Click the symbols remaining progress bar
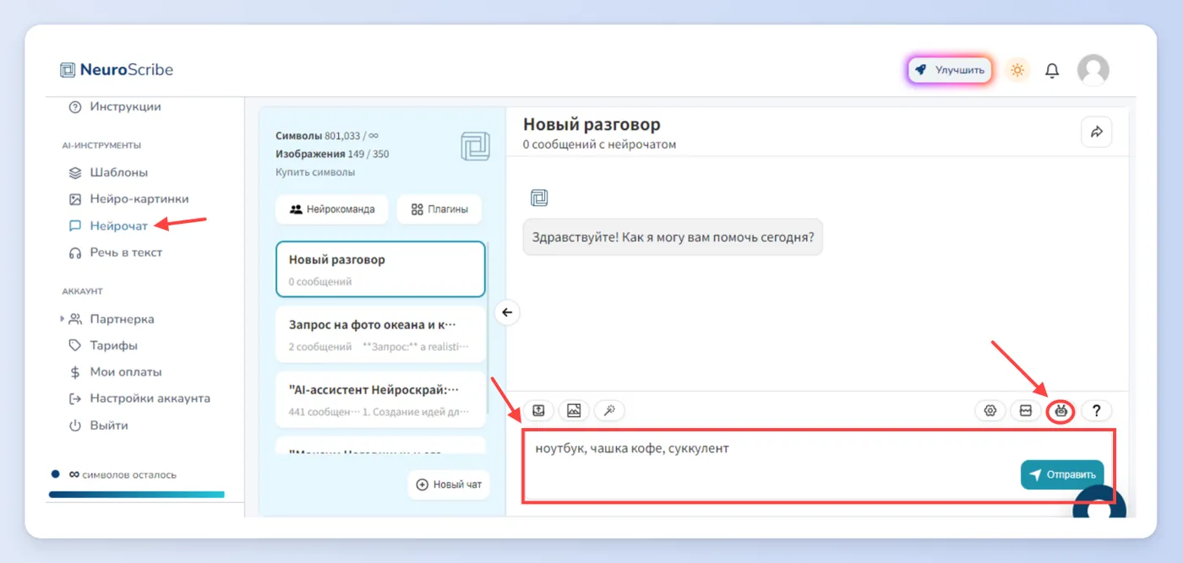 pos(137,495)
